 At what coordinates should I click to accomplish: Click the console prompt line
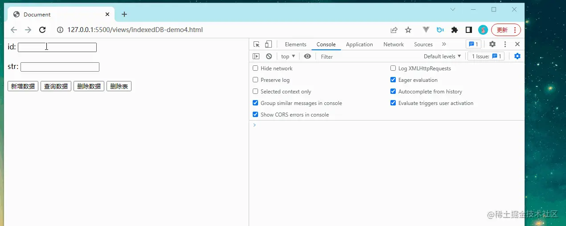click(x=387, y=125)
